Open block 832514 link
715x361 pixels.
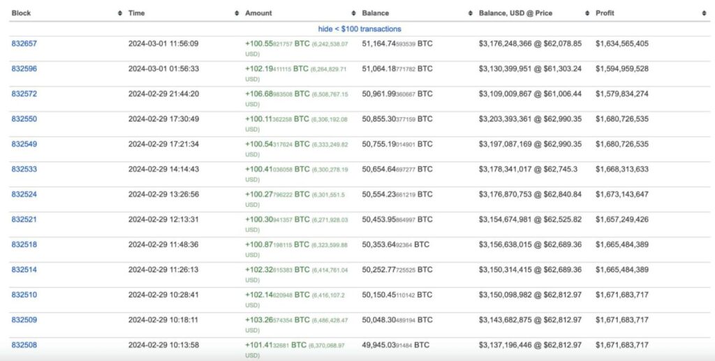click(24, 270)
